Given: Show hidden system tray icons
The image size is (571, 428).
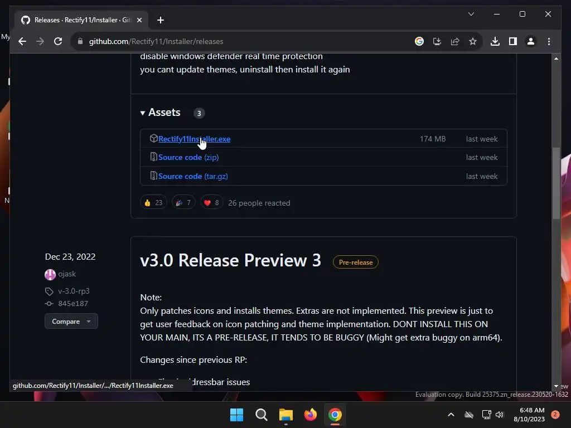Looking at the screenshot, I should (451, 415).
